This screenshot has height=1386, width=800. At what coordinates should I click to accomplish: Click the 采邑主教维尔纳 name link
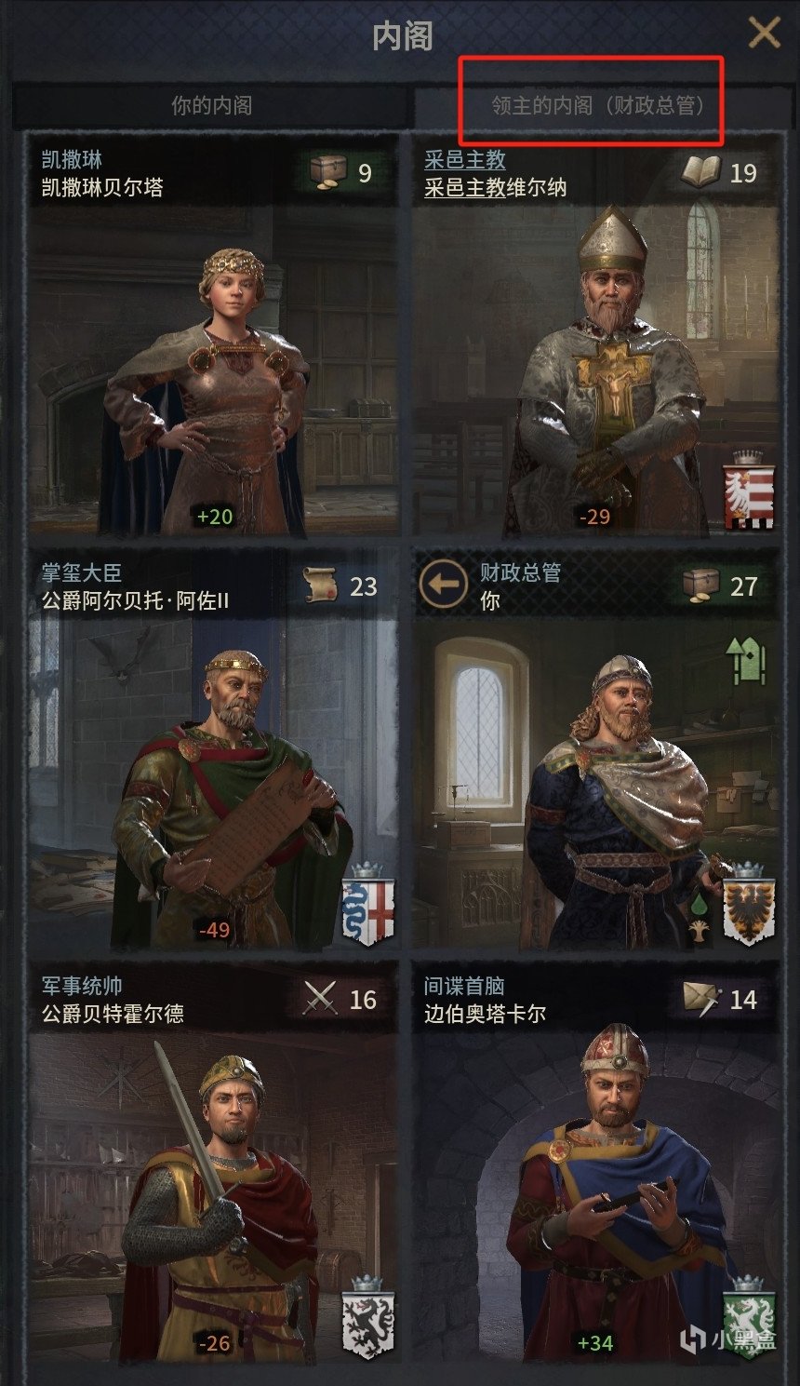pos(495,187)
